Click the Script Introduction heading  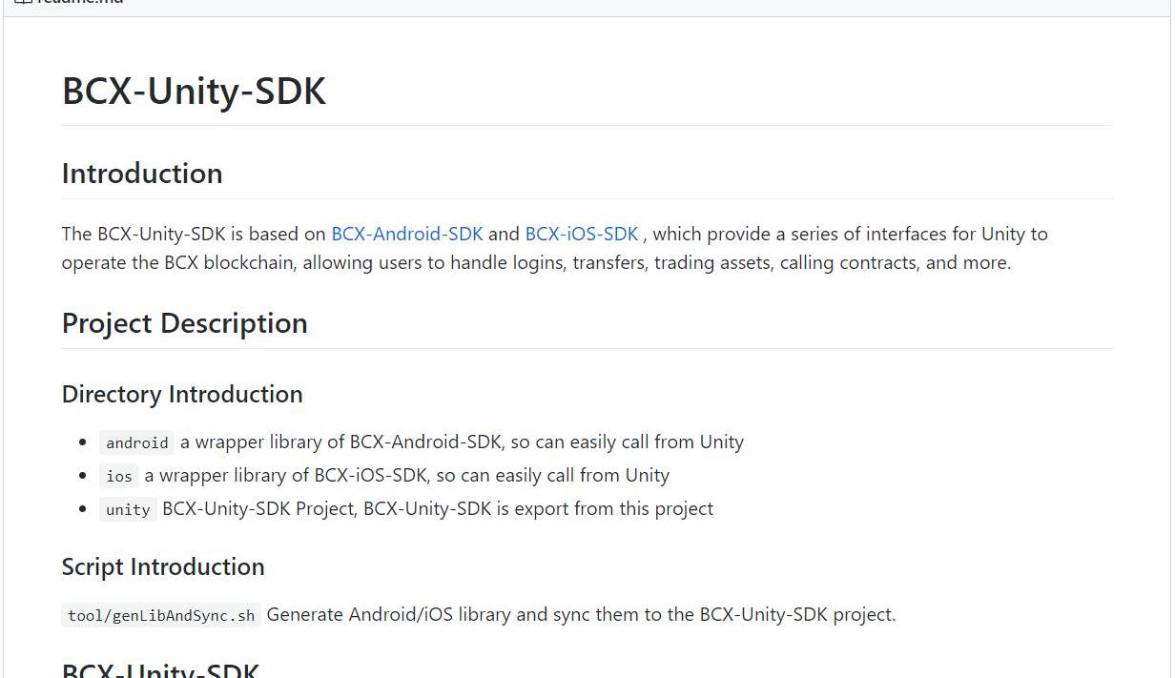coord(163,566)
